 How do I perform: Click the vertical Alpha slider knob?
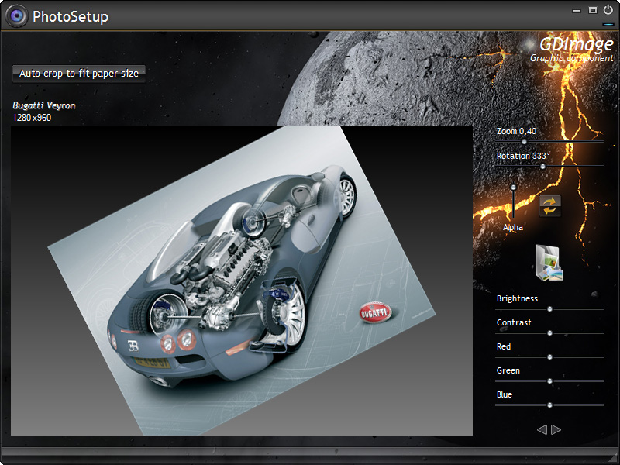pyautogui.click(x=513, y=187)
